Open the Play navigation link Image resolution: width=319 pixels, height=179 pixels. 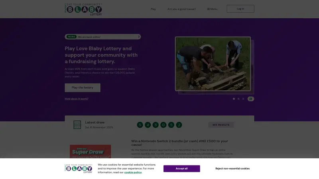point(153,9)
